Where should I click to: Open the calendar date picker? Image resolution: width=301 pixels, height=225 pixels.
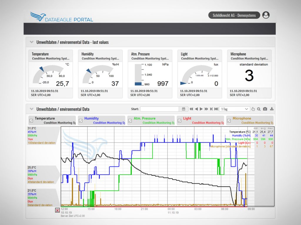183,109
